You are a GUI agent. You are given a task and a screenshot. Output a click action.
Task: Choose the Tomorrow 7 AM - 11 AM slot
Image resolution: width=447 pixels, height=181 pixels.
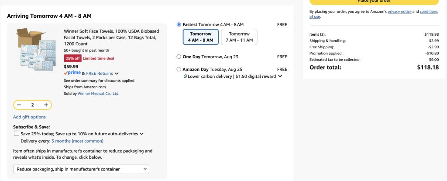tap(239, 37)
